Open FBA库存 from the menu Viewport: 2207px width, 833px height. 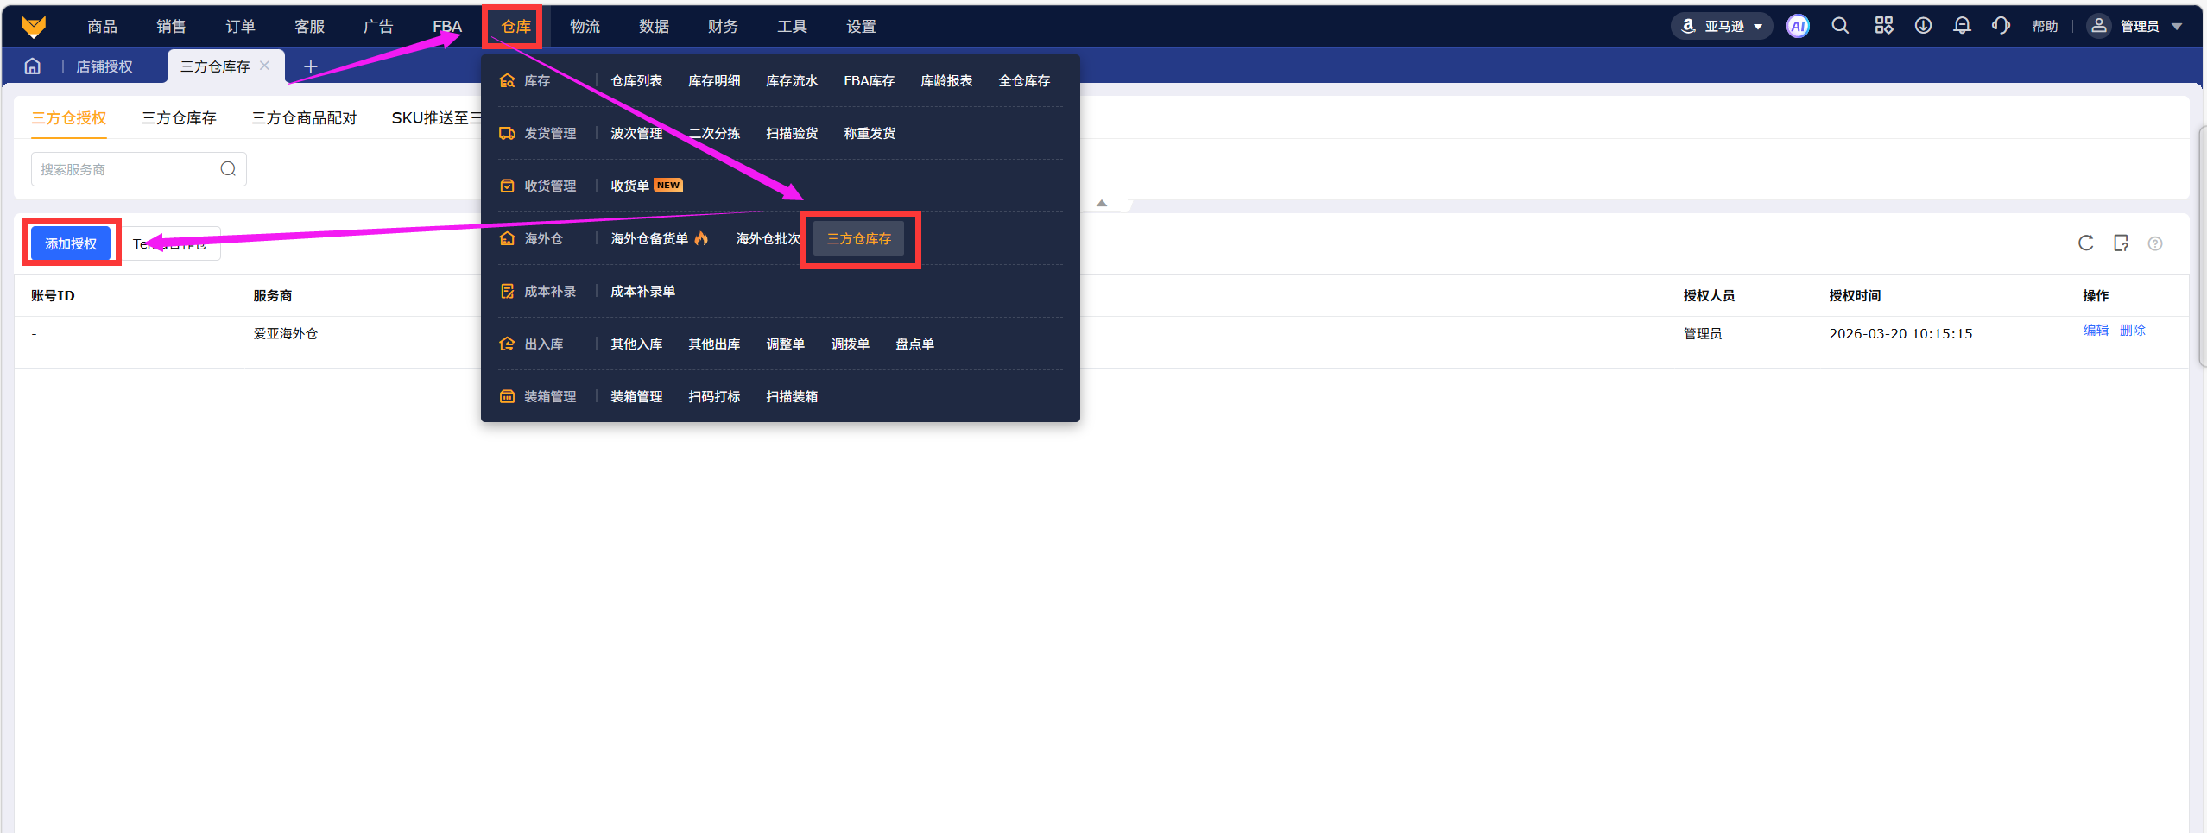click(869, 81)
